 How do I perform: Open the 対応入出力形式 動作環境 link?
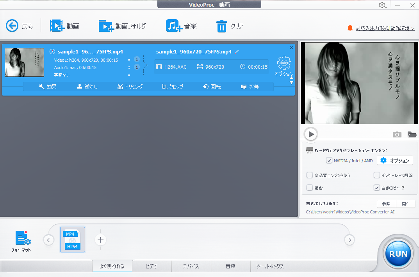coord(385,28)
